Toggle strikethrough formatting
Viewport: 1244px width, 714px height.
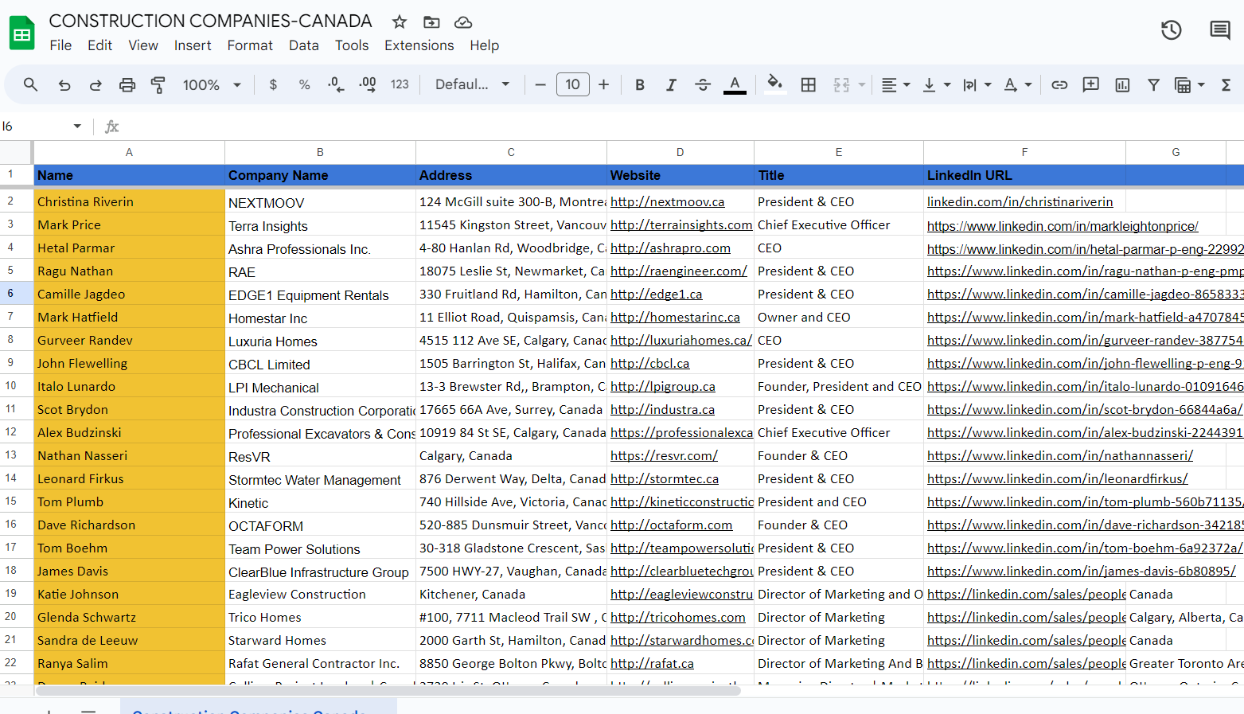[x=702, y=84]
